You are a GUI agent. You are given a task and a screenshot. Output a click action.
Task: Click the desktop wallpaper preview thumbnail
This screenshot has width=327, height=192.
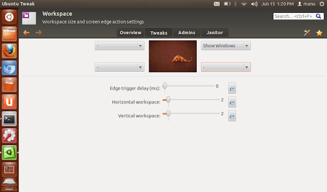173,56
